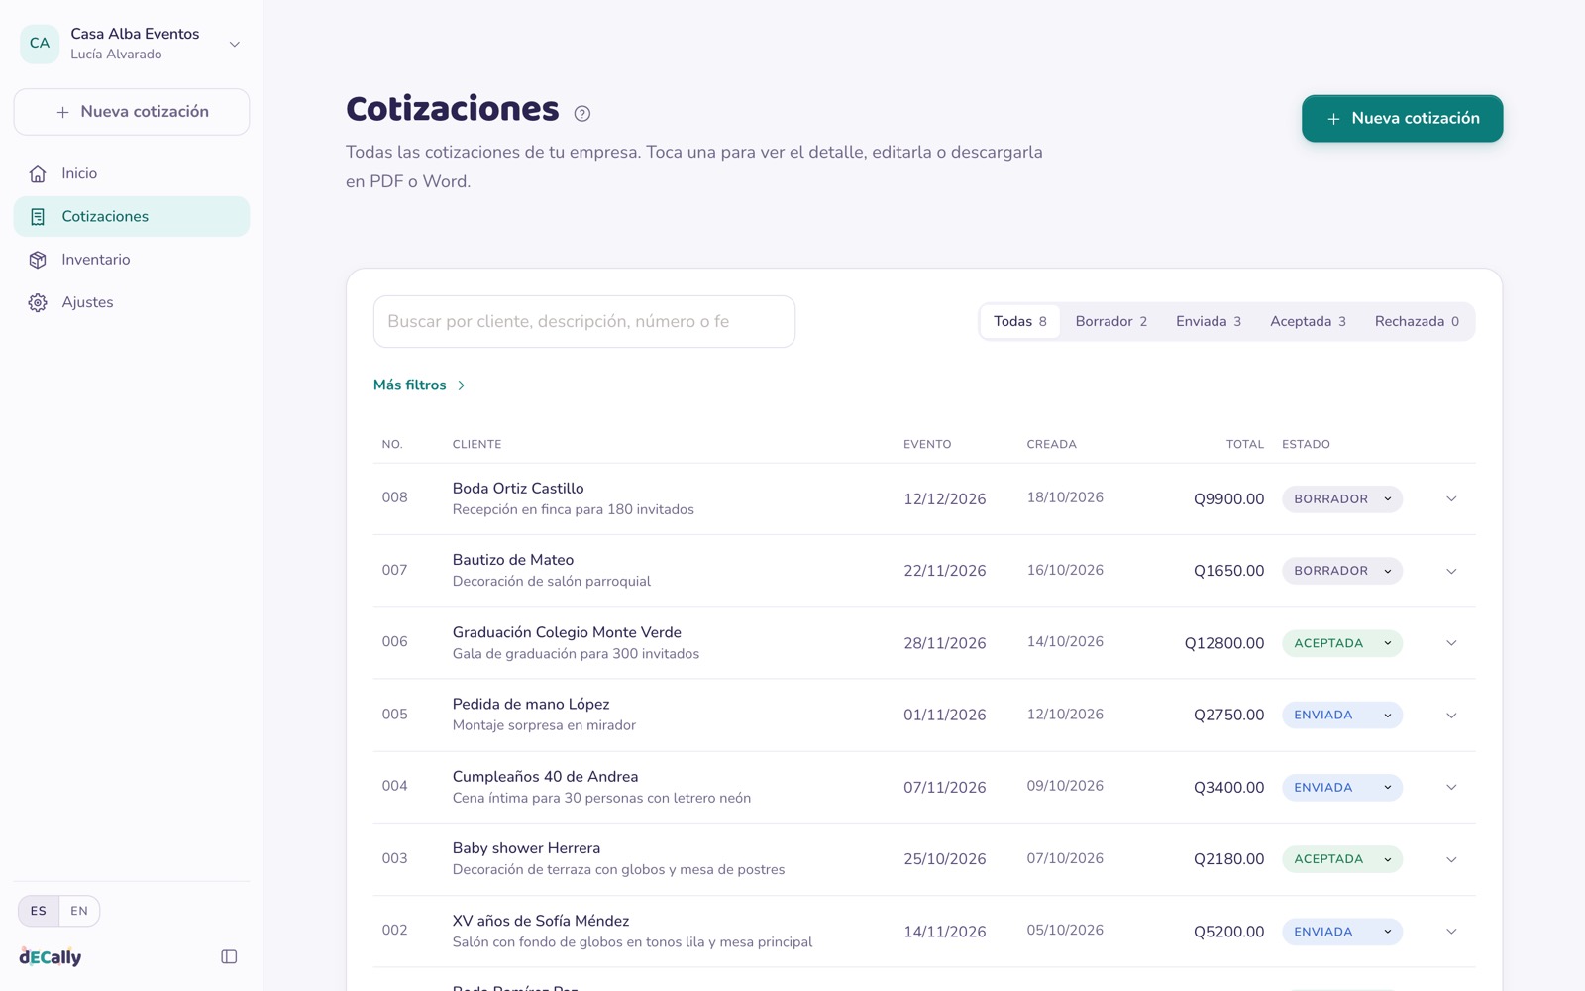
Task: Expand row 004 with the chevron
Action: pos(1451,787)
